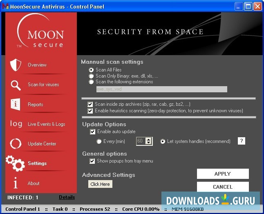Minimize the Control Panel window
Image resolution: width=264 pixels, height=214 pixels.
click(x=239, y=7)
